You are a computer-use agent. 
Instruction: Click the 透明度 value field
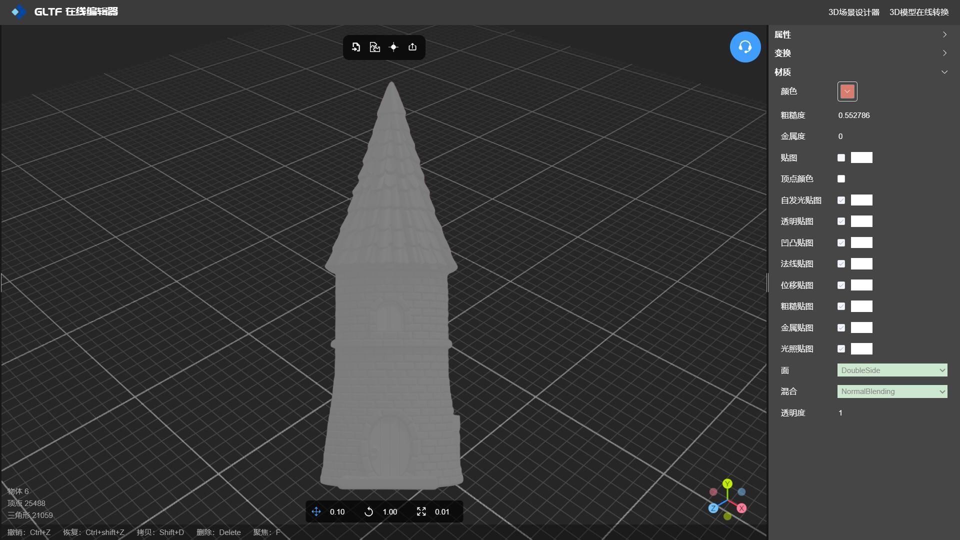coord(840,412)
